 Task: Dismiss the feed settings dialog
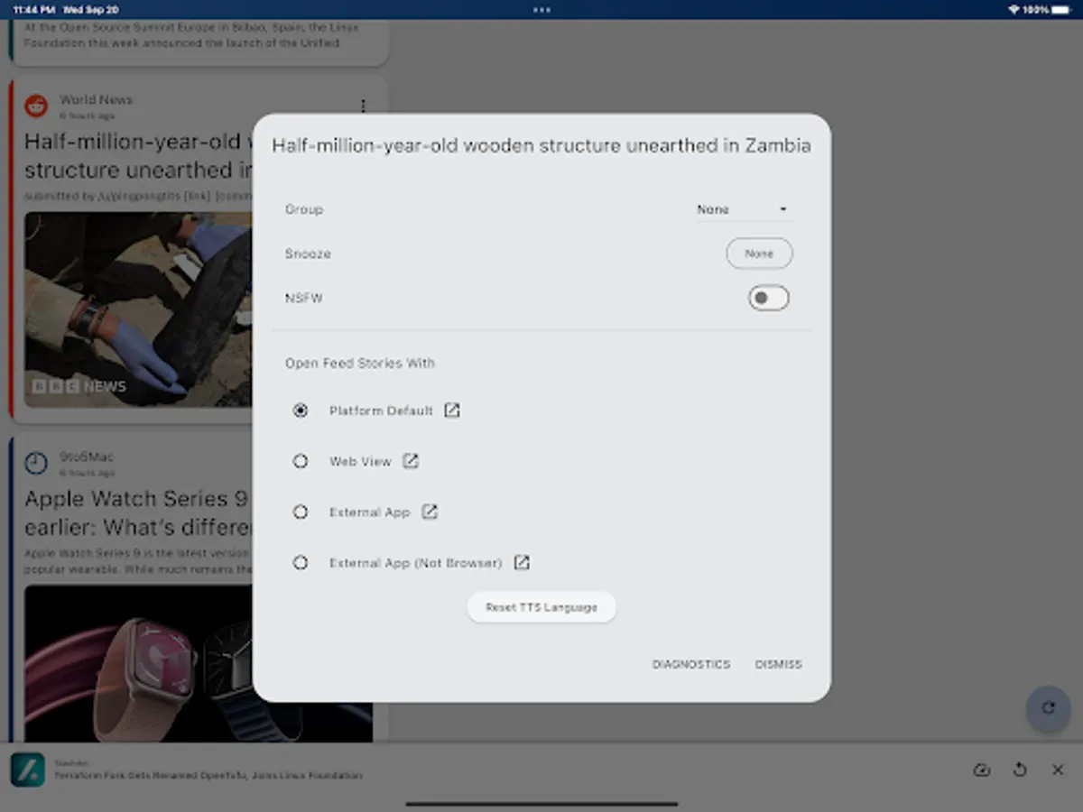(778, 664)
